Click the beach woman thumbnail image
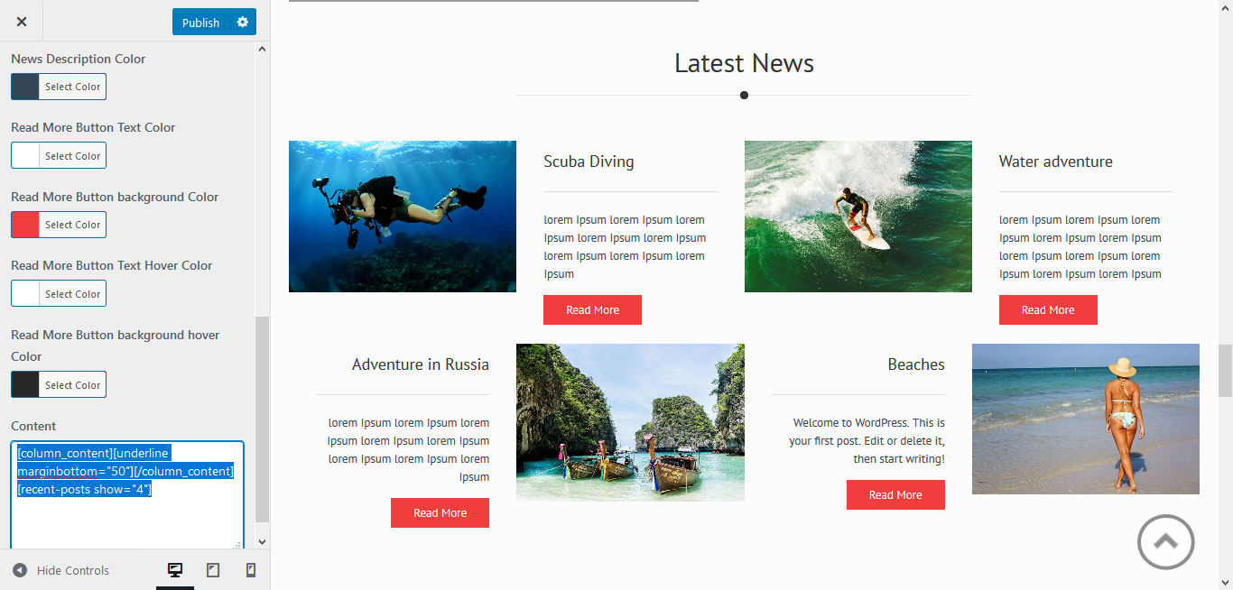This screenshot has width=1233, height=590. coord(1086,419)
